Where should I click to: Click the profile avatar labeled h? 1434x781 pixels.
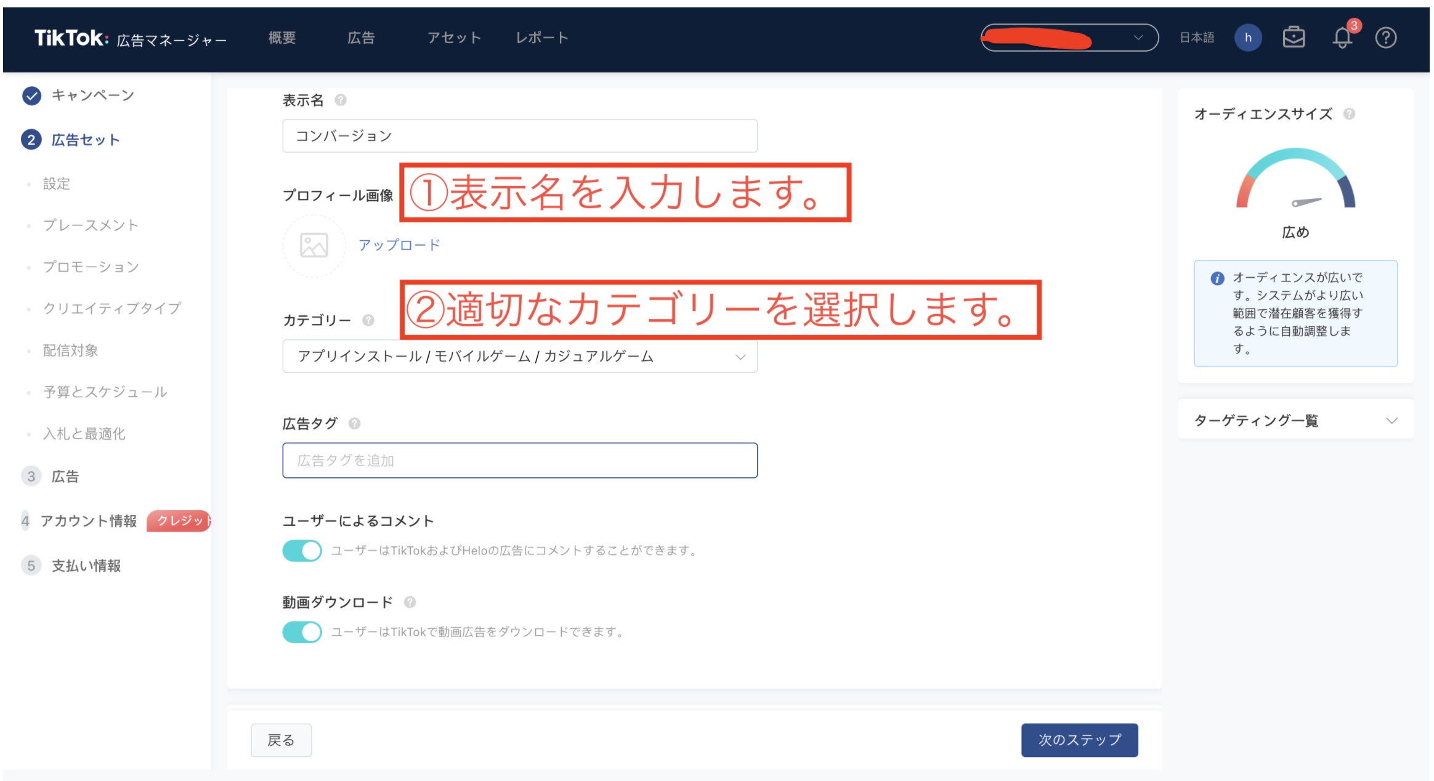(x=1248, y=38)
